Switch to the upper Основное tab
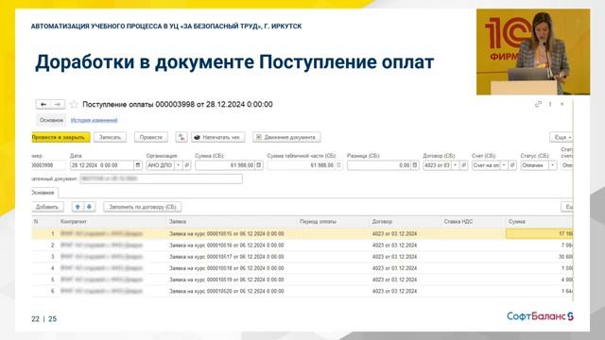 click(51, 120)
